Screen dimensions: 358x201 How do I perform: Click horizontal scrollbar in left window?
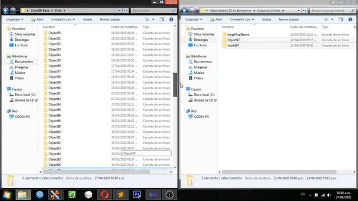point(96,172)
